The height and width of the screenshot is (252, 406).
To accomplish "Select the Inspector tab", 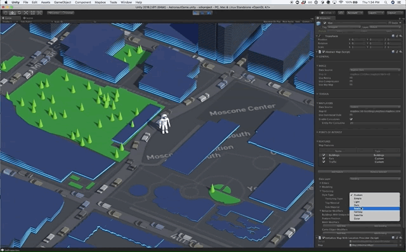I will point(325,18).
